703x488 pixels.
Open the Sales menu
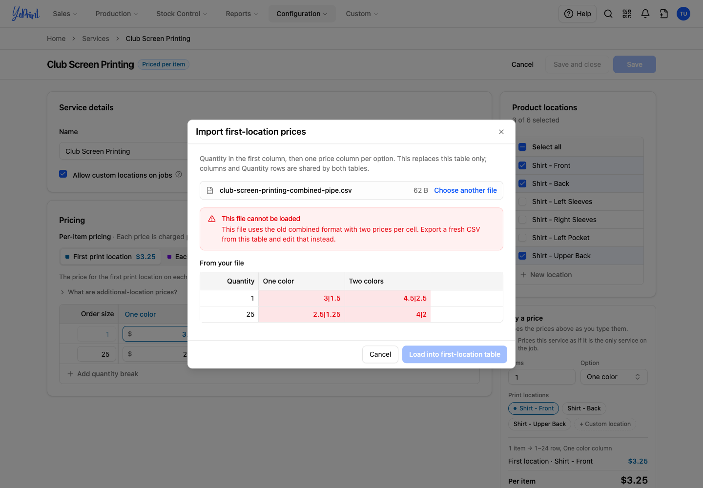(x=65, y=14)
